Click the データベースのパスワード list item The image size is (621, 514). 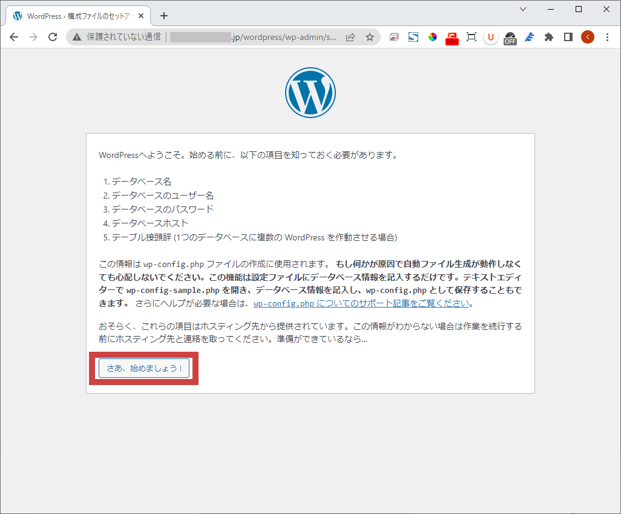click(163, 209)
